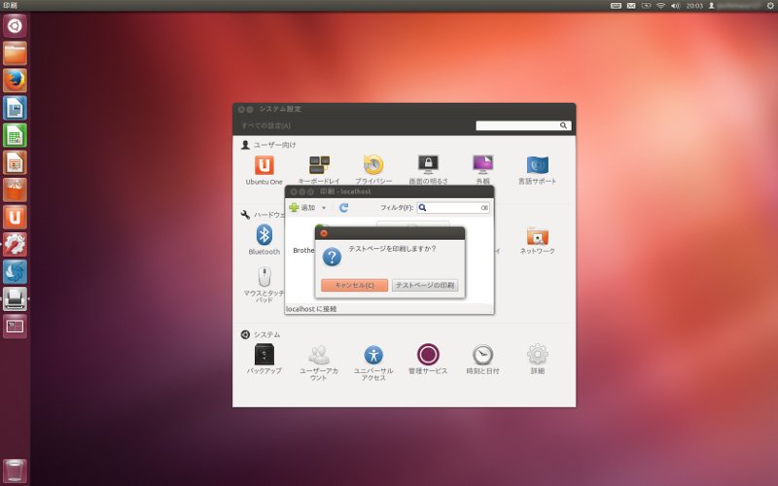Click the blue swirl app in launcher

click(15, 271)
